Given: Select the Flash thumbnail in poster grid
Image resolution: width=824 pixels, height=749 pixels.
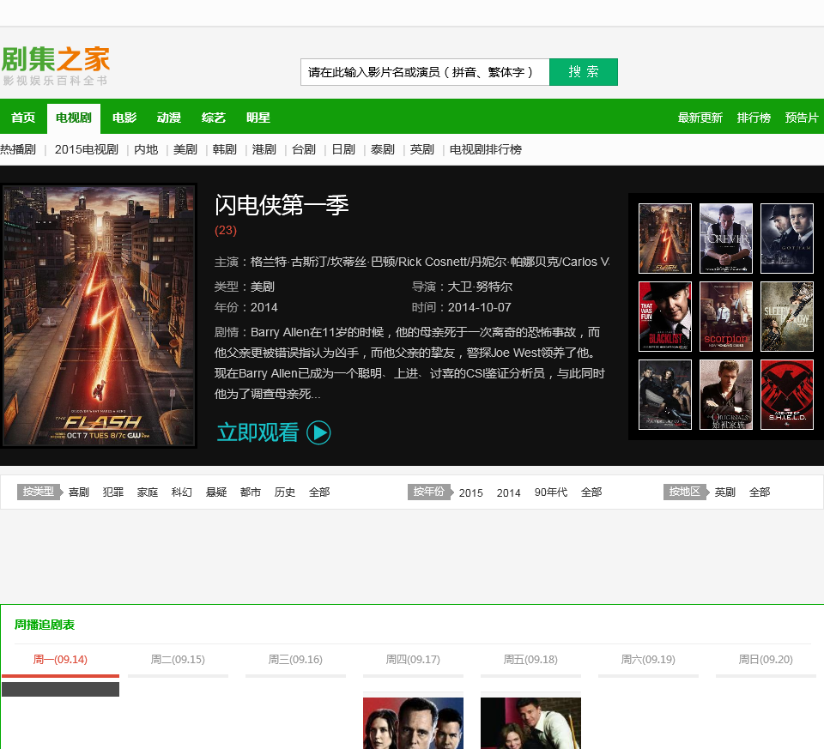Looking at the screenshot, I should click(x=664, y=239).
